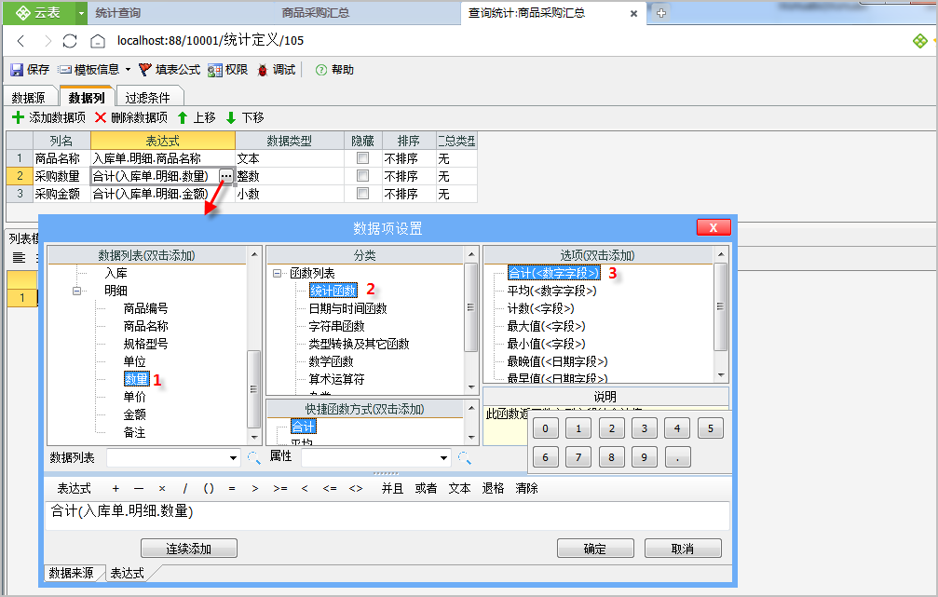Screen dimensions: 938x597
Task: Click the delete data item (删除数据项) icon
Action: 101,117
